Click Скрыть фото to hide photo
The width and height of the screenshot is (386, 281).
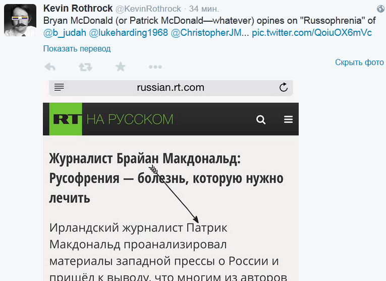click(359, 62)
